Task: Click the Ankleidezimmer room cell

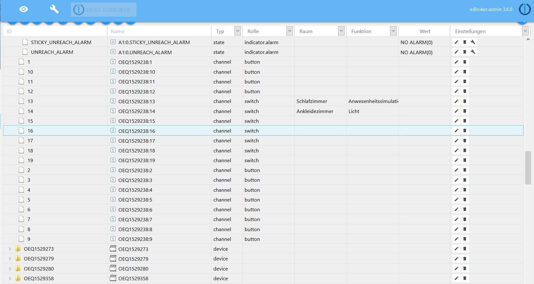Action: pyautogui.click(x=315, y=111)
